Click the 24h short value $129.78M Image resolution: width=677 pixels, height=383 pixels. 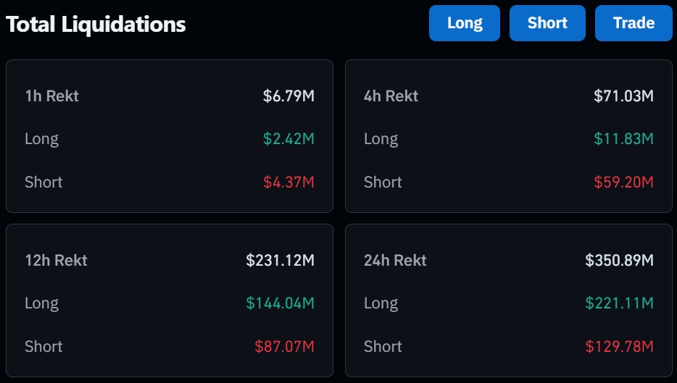(x=619, y=346)
